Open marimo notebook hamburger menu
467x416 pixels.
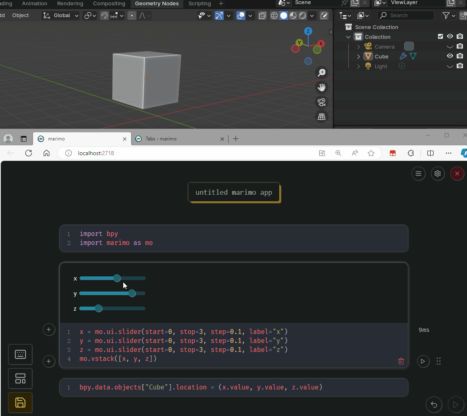418,174
